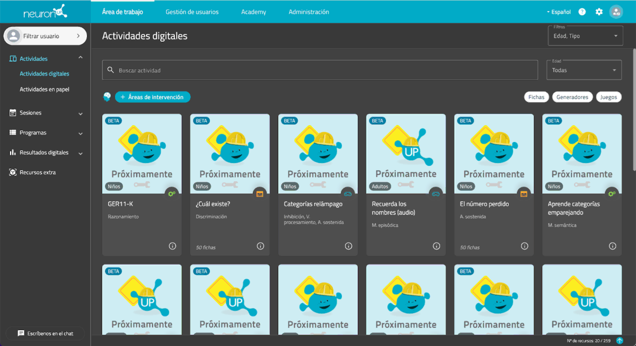Toggle the Juegos filter
The image size is (636, 346).
(x=608, y=96)
